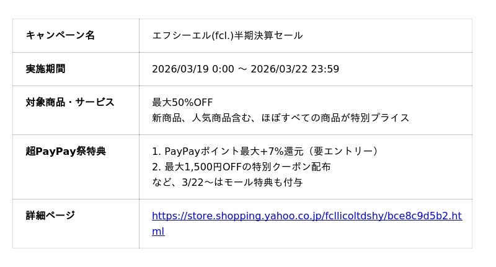Click the 対象商品・サービス row label
Screen dimensions: 496x267
tap(70, 102)
